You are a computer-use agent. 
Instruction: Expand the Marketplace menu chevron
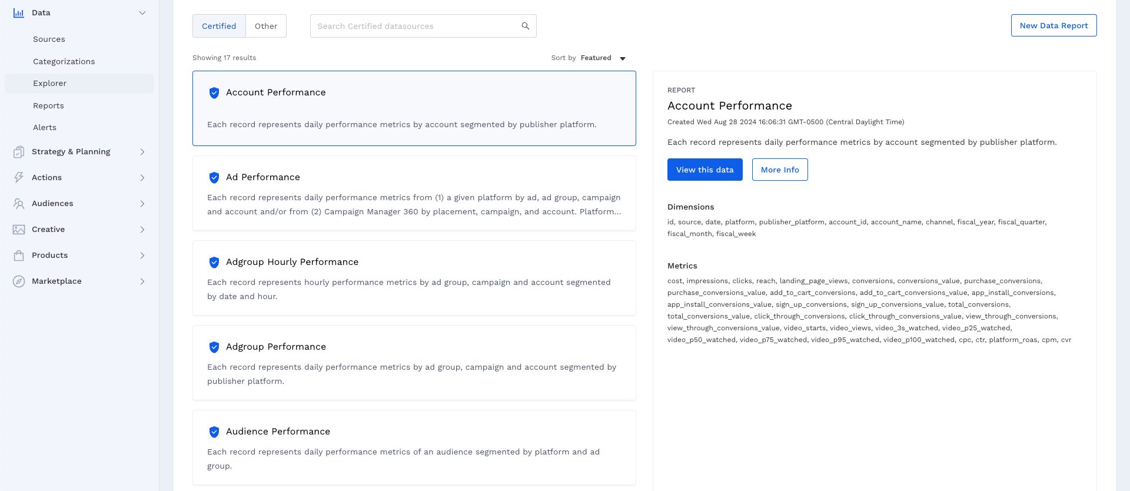tap(142, 281)
